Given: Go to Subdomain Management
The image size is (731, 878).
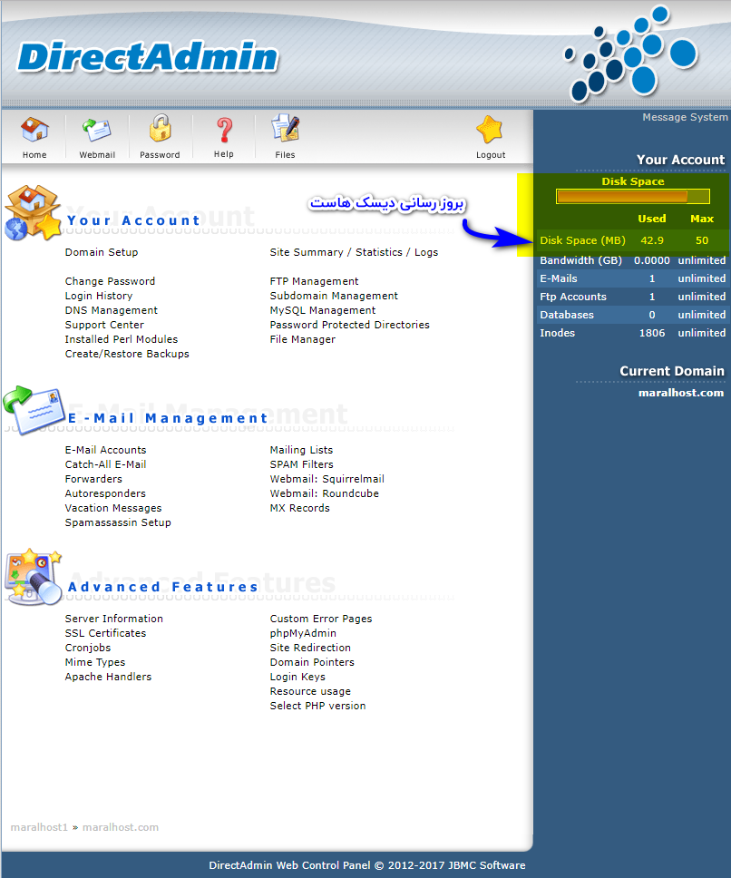Looking at the screenshot, I should point(334,296).
